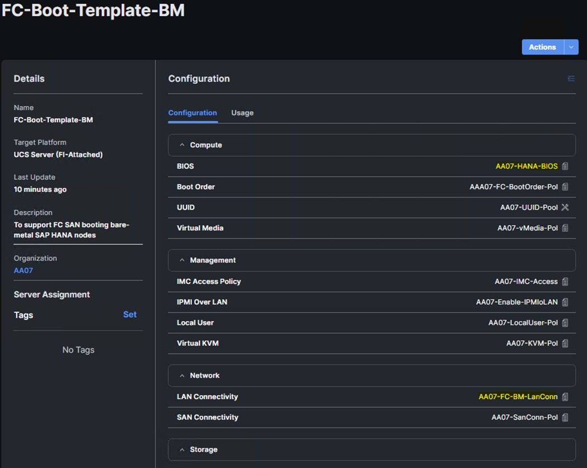Click the AA07-KVM-Pol policy name

[x=532, y=343]
